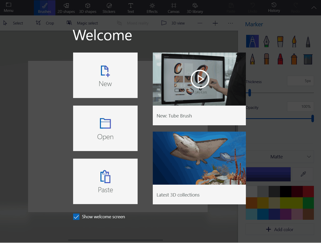
Task: Click the eyedropper color picker
Action: click(x=303, y=174)
